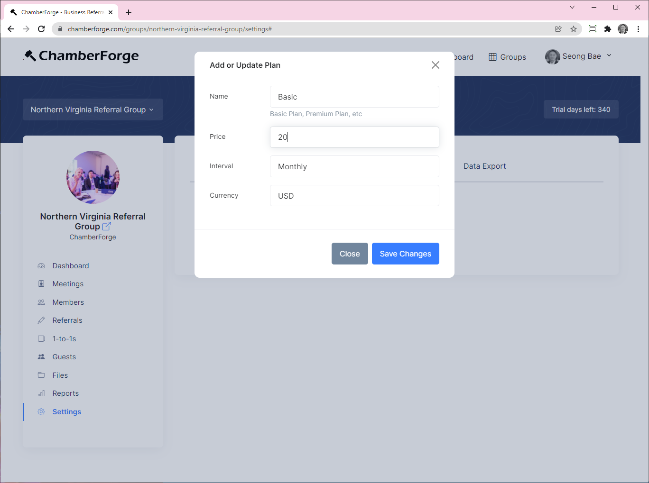
Task: Close the Add or Update Plan dialog with X
Action: click(435, 65)
